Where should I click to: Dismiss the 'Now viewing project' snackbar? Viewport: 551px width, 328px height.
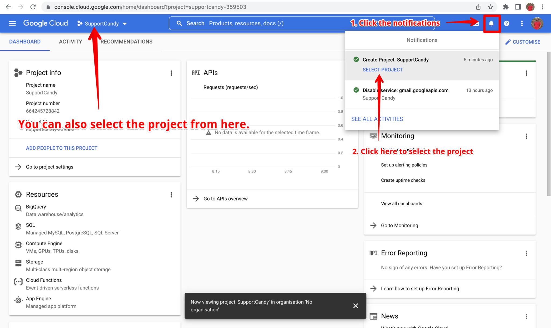pyautogui.click(x=355, y=306)
